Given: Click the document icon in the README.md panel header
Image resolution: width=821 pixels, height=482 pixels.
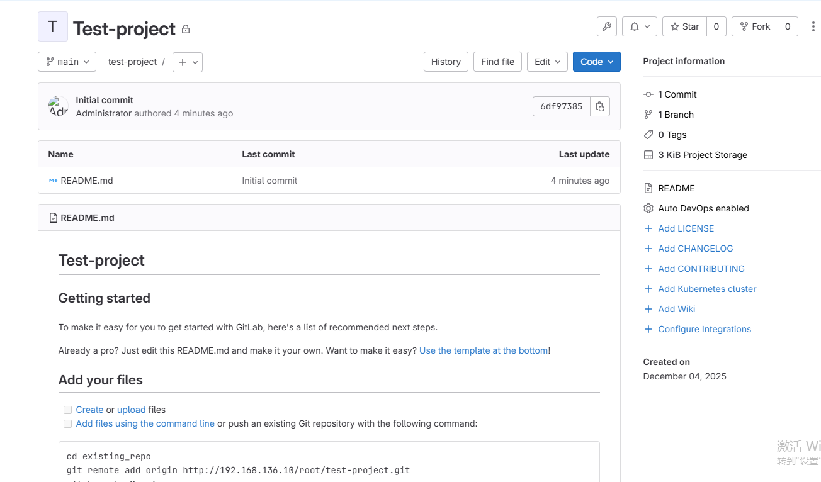Looking at the screenshot, I should pos(53,218).
